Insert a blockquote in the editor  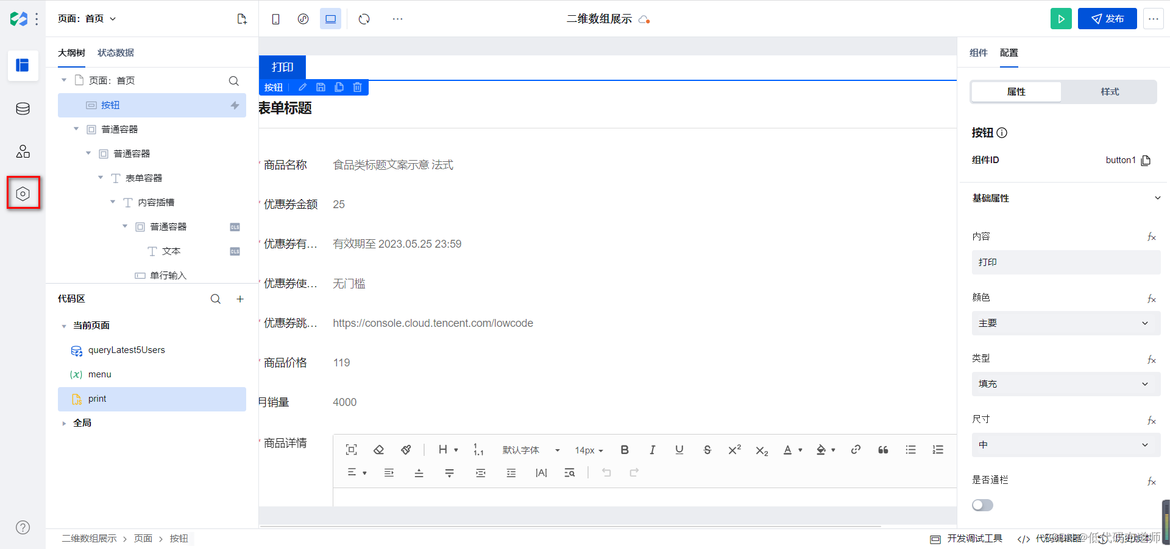pos(883,450)
